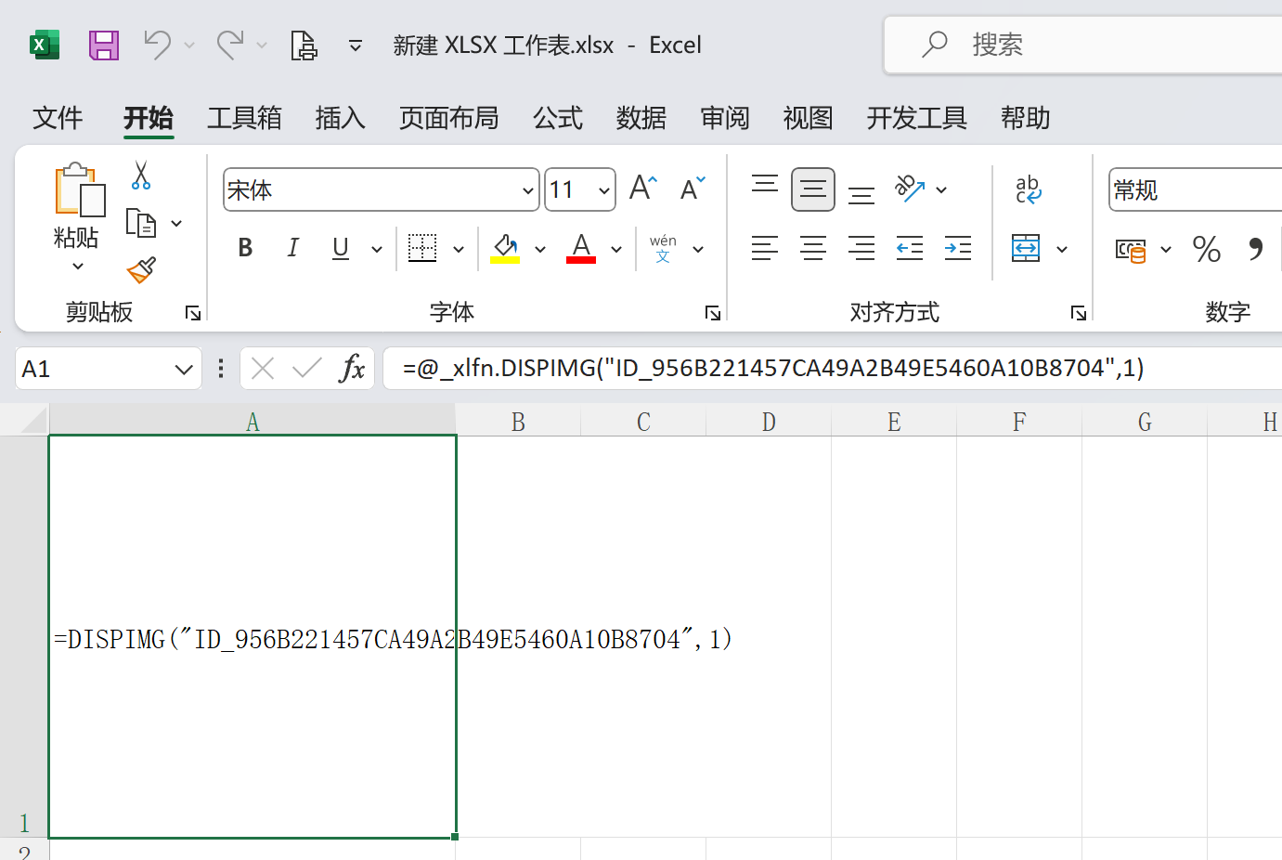1282x860 pixels.
Task: Click the Increase Indent icon
Action: click(957, 248)
